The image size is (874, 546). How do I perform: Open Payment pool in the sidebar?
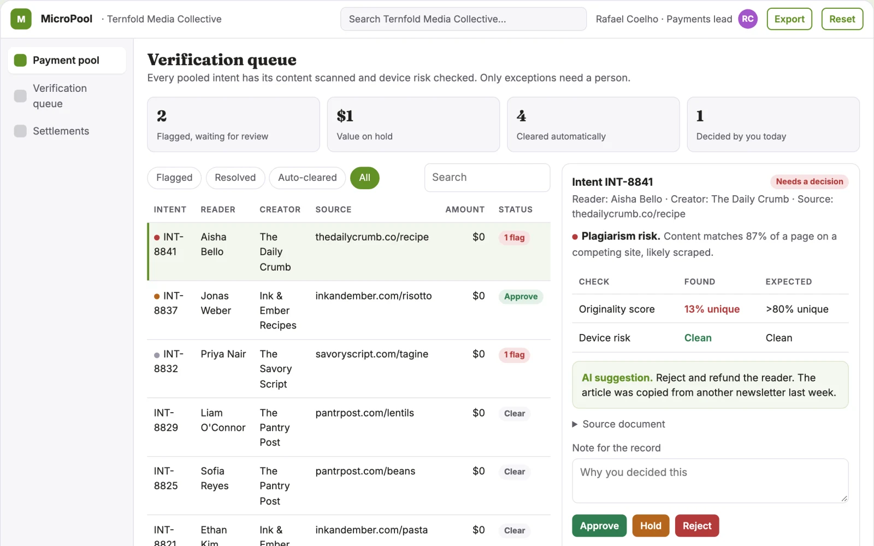coord(67,60)
